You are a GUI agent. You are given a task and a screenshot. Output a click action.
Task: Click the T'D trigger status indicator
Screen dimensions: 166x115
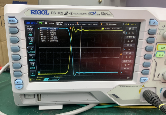click(x=41, y=23)
